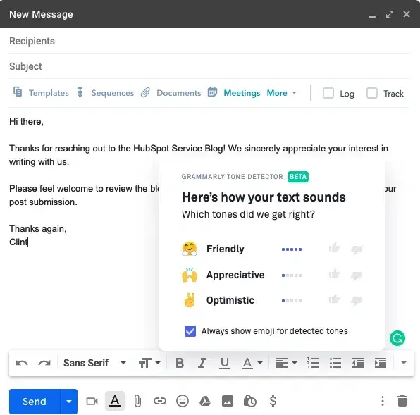This screenshot has width=420, height=415.
Task: Thumbs up the Optimistic tone
Action: click(x=334, y=299)
